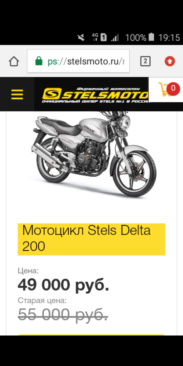Tap the 19:15 clock in status bar

[x=169, y=38]
